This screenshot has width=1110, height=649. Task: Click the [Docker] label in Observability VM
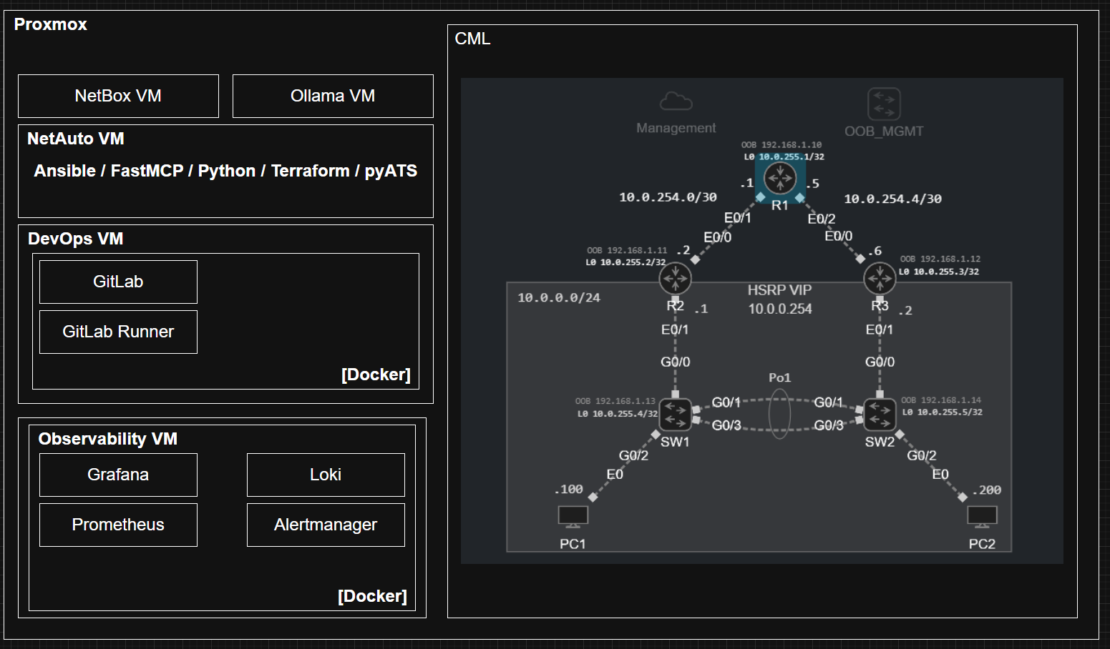coord(372,596)
